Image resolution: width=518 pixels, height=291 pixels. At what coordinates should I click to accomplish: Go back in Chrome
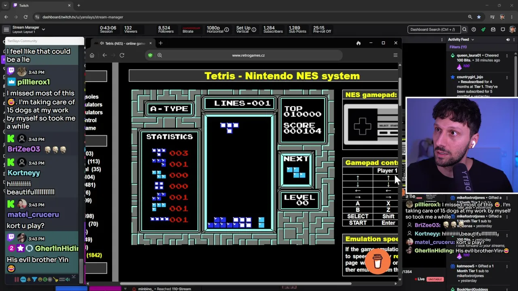pos(6,17)
